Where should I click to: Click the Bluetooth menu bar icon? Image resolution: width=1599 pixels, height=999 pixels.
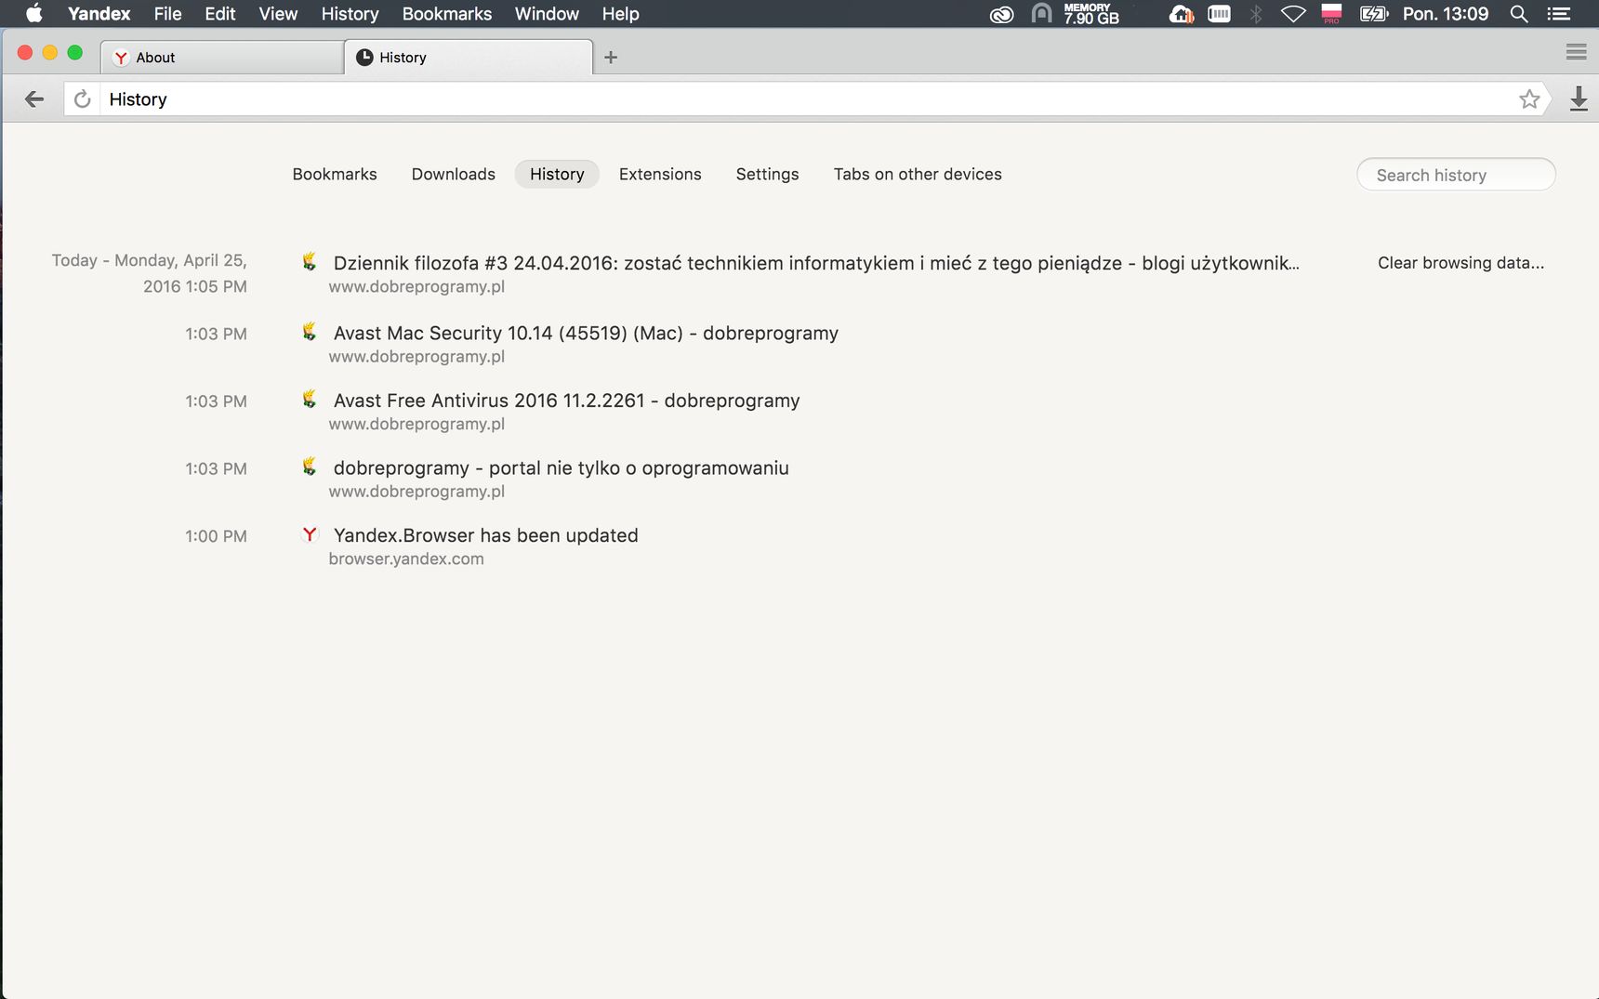(1256, 14)
